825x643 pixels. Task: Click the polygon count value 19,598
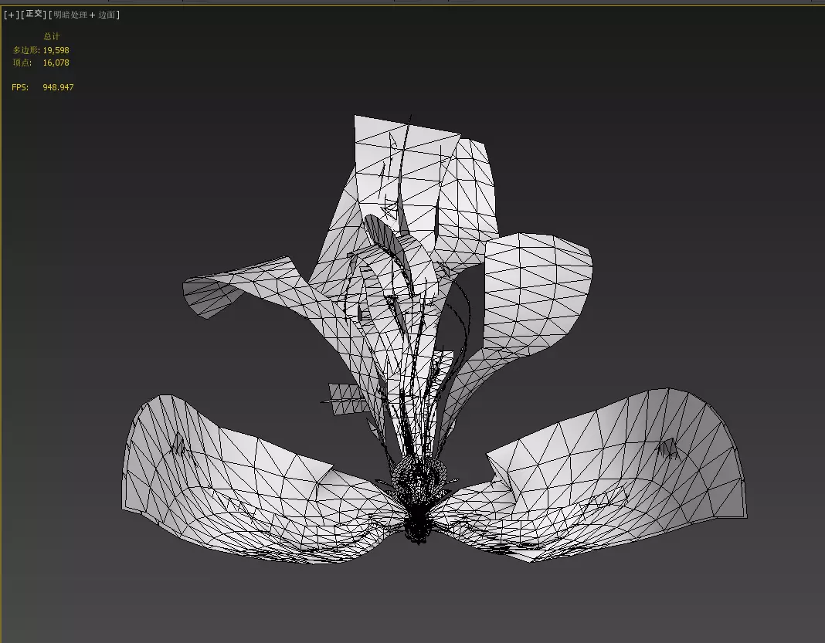pos(56,50)
